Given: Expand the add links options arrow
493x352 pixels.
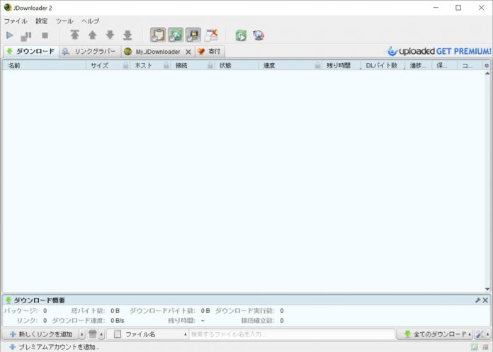Looking at the screenshot, I should [81, 334].
